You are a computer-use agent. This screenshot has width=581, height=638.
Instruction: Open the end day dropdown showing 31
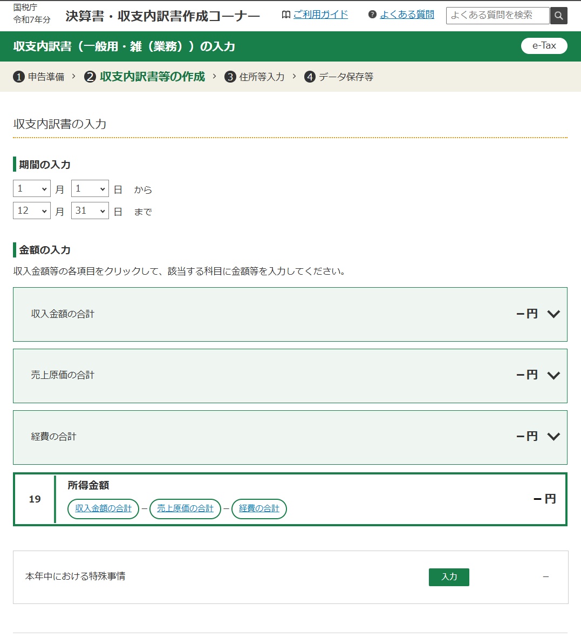click(x=90, y=211)
